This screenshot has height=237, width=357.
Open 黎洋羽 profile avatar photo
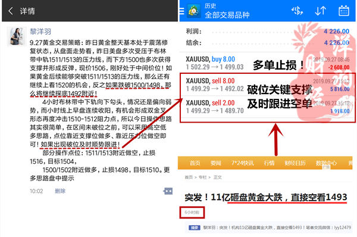(17, 36)
